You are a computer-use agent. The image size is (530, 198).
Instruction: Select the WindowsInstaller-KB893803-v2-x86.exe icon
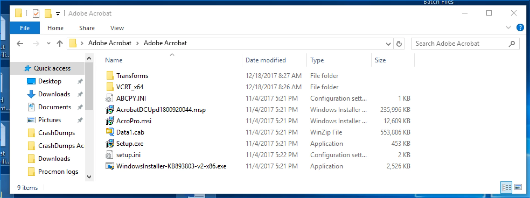(110, 166)
